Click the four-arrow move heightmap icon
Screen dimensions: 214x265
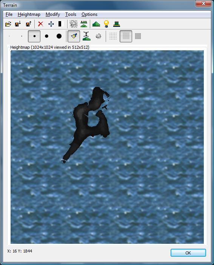[51, 24]
